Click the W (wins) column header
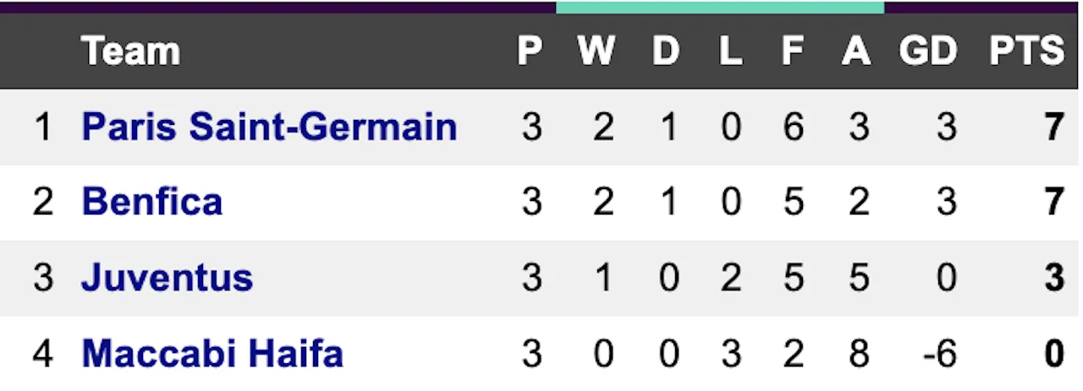1083x391 pixels. coord(596,52)
